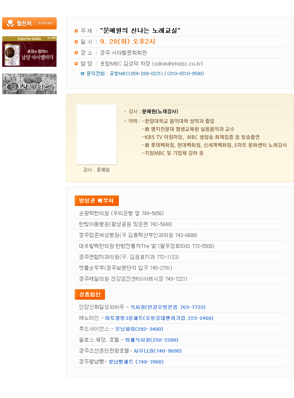Click the 협찬처 SUPPORT header button
Viewport: 294px width, 398px height.
pos(29,24)
